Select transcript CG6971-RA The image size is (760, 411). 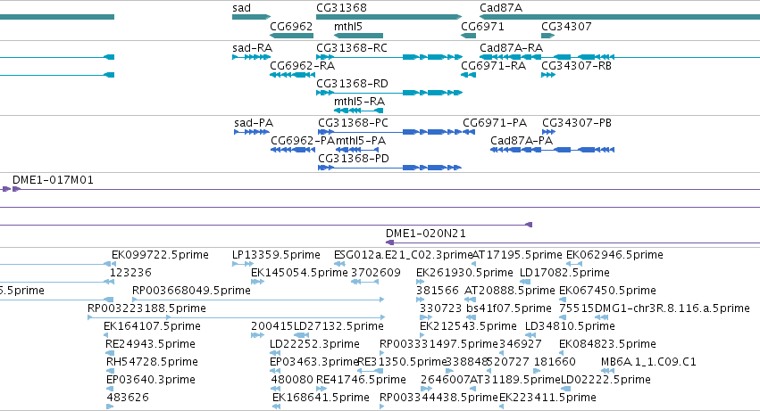pos(493,65)
